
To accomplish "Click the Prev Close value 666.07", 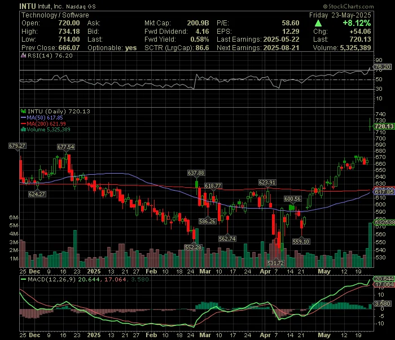I will [69, 48].
